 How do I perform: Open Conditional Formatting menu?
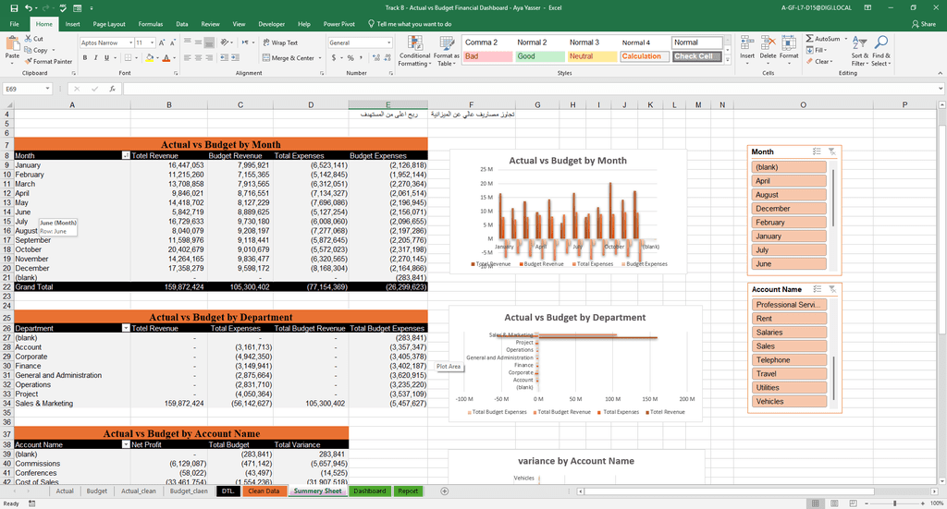pyautogui.click(x=414, y=51)
